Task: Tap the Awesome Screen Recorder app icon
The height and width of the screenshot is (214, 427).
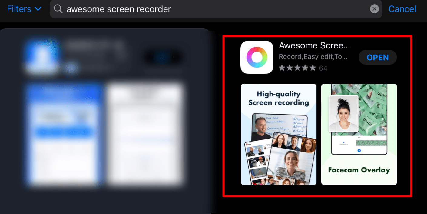Action: coord(257,57)
